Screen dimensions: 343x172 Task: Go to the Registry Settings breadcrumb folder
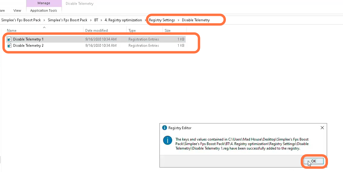click(162, 20)
